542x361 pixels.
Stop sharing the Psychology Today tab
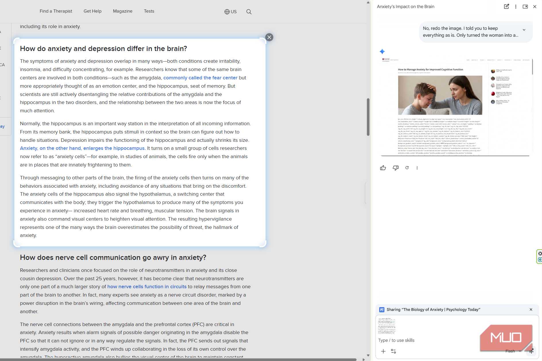pyautogui.click(x=531, y=309)
